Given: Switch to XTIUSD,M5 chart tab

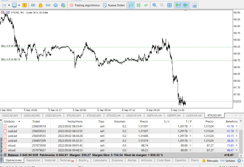Looking at the screenshot, I should [94, 115].
